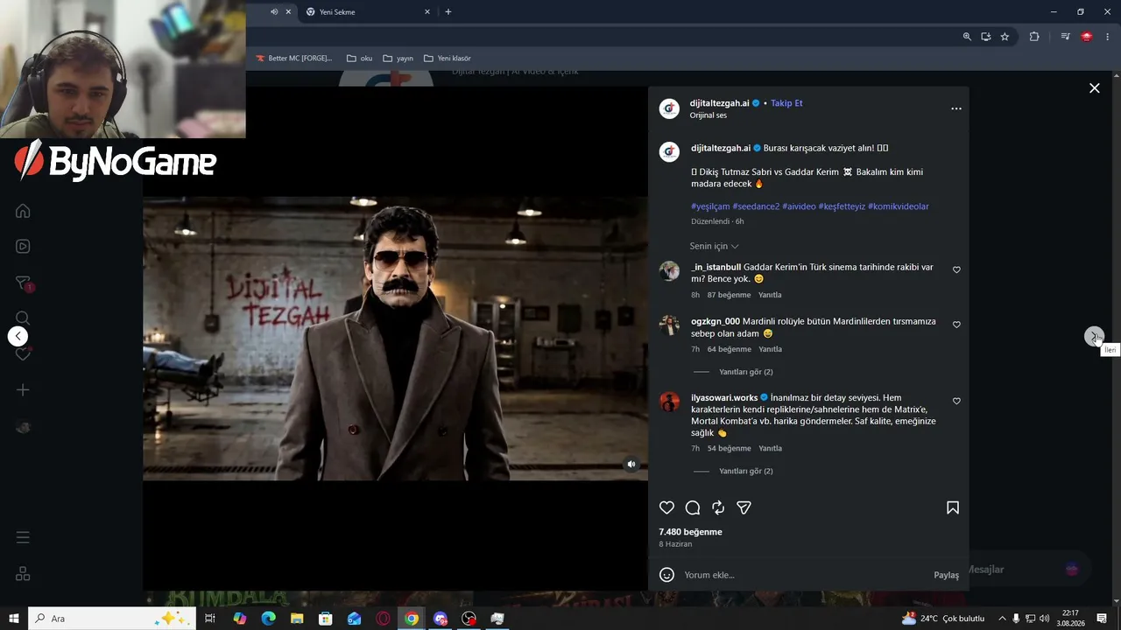Reply to ilyasowari.works' comment via Yanıtla
Screen dimensions: 1121x630
click(770, 448)
